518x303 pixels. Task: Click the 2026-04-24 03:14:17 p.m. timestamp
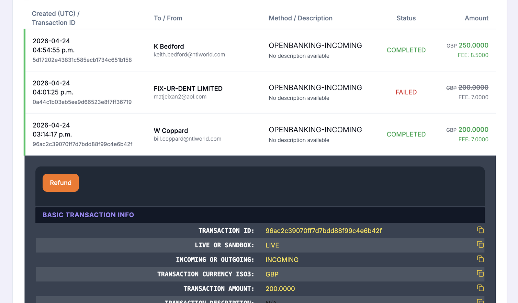click(52, 130)
